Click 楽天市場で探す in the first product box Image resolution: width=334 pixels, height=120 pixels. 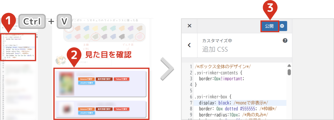[104, 79]
